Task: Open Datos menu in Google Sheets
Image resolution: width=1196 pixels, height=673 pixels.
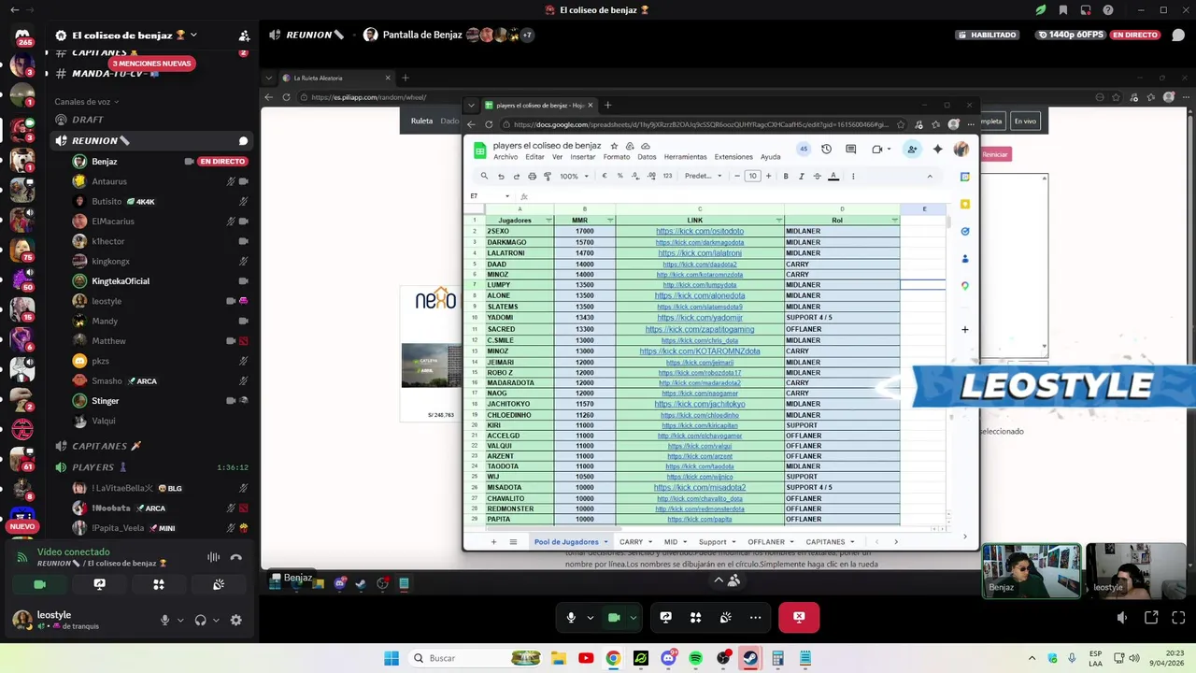Action: point(647,157)
